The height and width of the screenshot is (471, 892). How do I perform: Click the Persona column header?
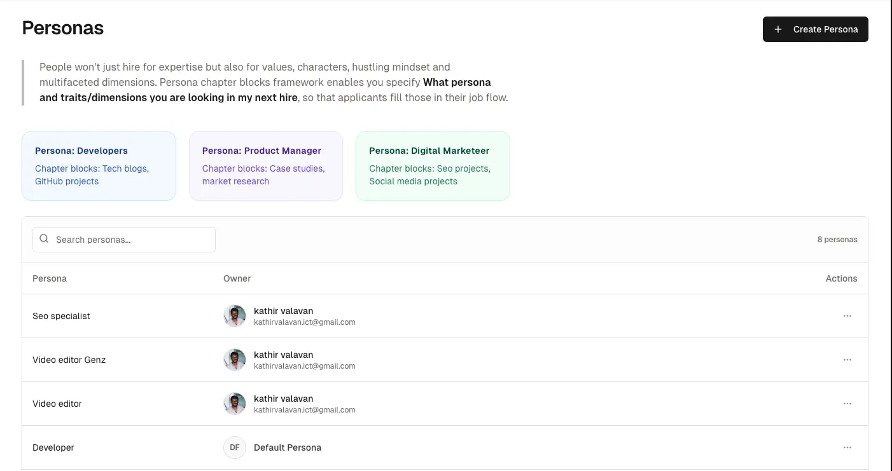coord(50,278)
